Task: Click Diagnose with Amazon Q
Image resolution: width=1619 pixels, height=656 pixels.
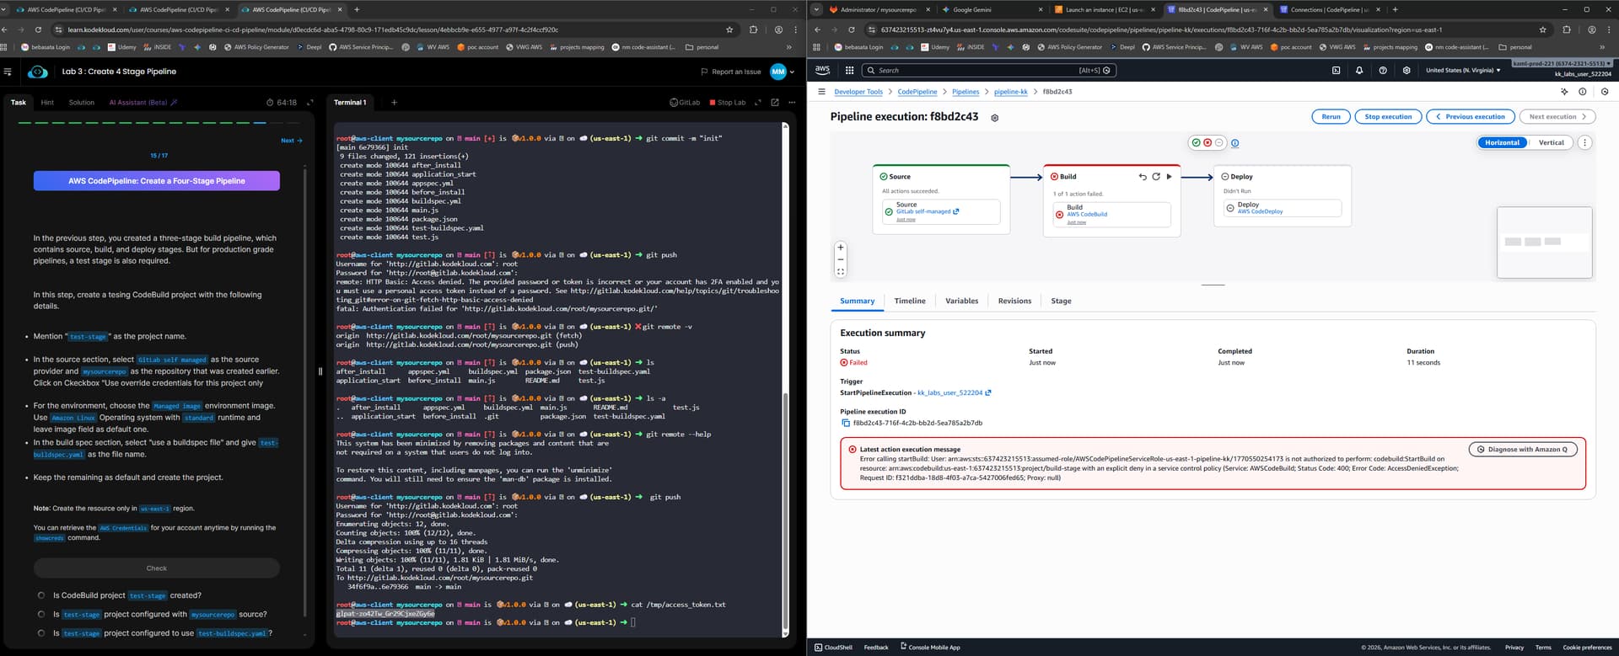Action: (x=1522, y=450)
